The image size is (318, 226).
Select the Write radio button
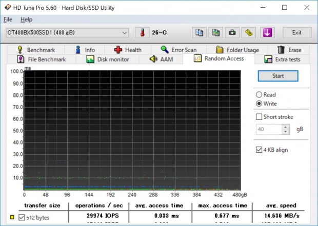tap(259, 104)
